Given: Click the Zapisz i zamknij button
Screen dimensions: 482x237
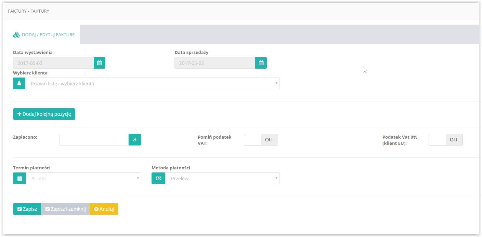Looking at the screenshot, I should (x=65, y=209).
